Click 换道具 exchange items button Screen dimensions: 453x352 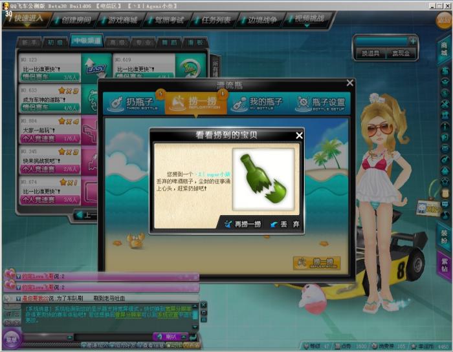coord(370,54)
